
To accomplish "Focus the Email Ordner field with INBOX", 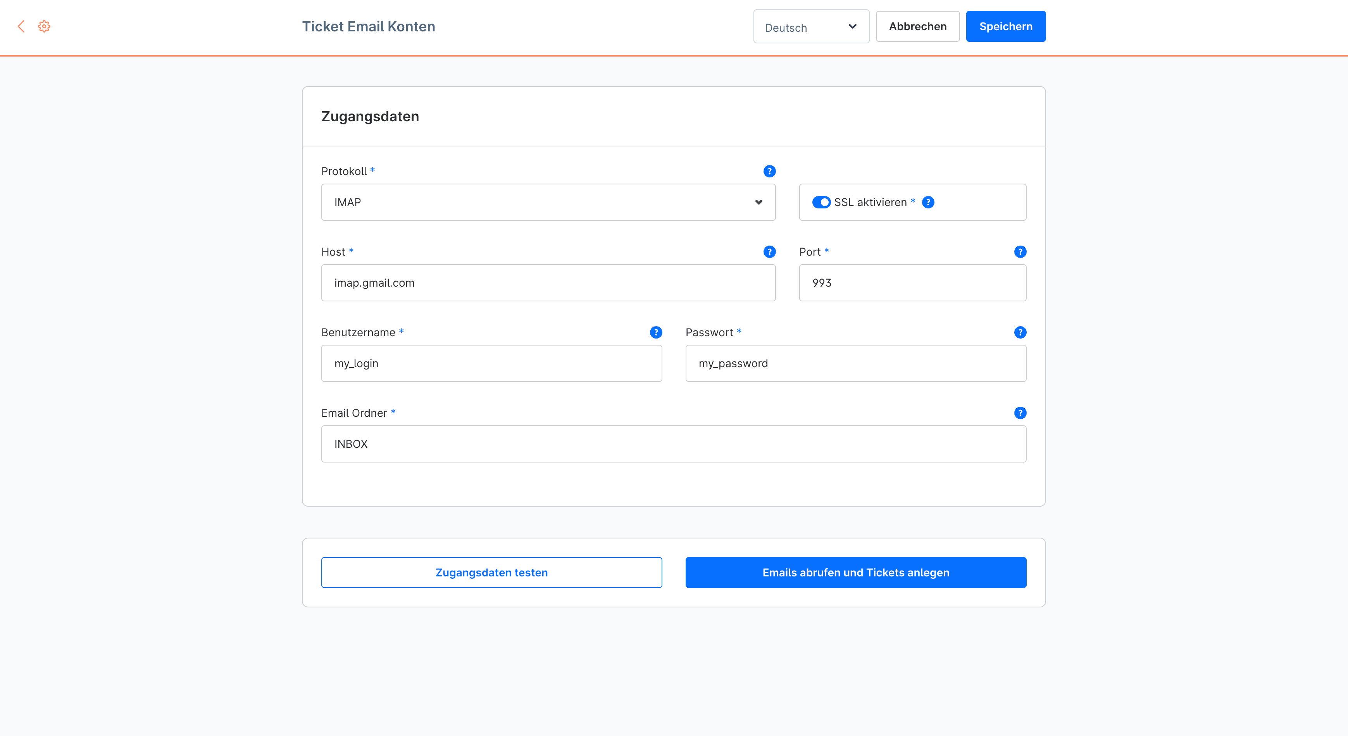I will [x=674, y=444].
